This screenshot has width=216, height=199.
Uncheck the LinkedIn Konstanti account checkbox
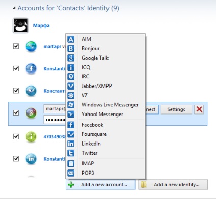(16, 159)
